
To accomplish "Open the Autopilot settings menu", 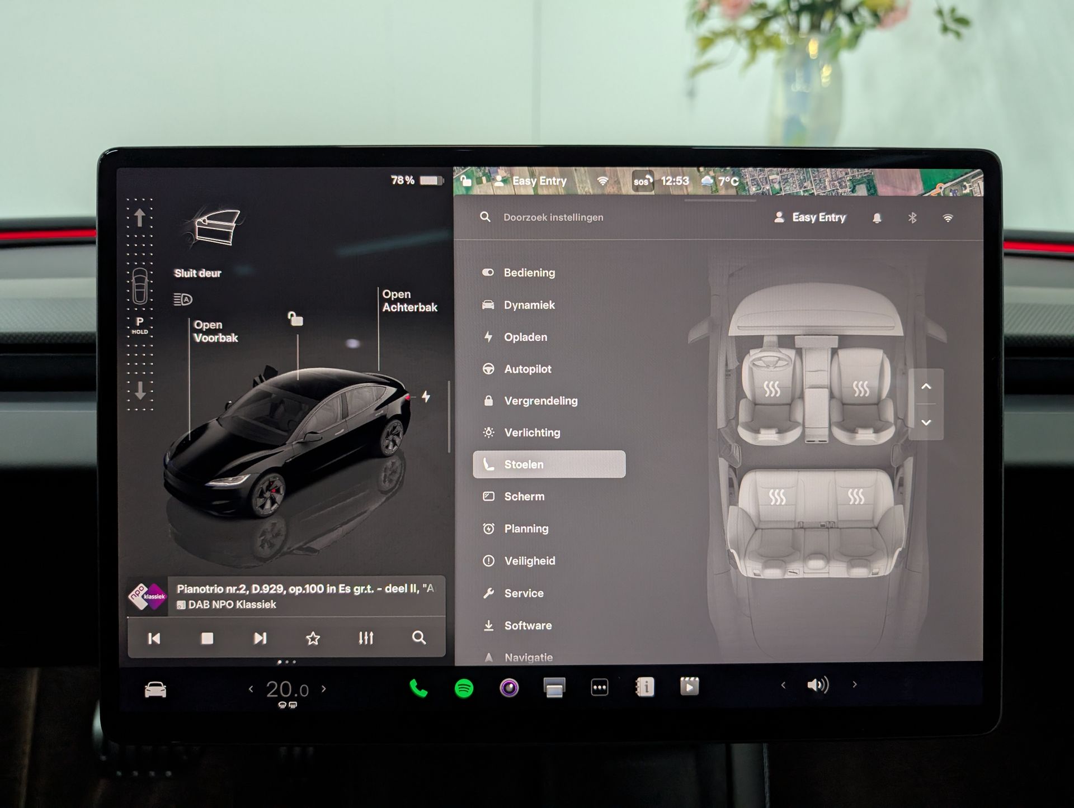I will tap(527, 369).
